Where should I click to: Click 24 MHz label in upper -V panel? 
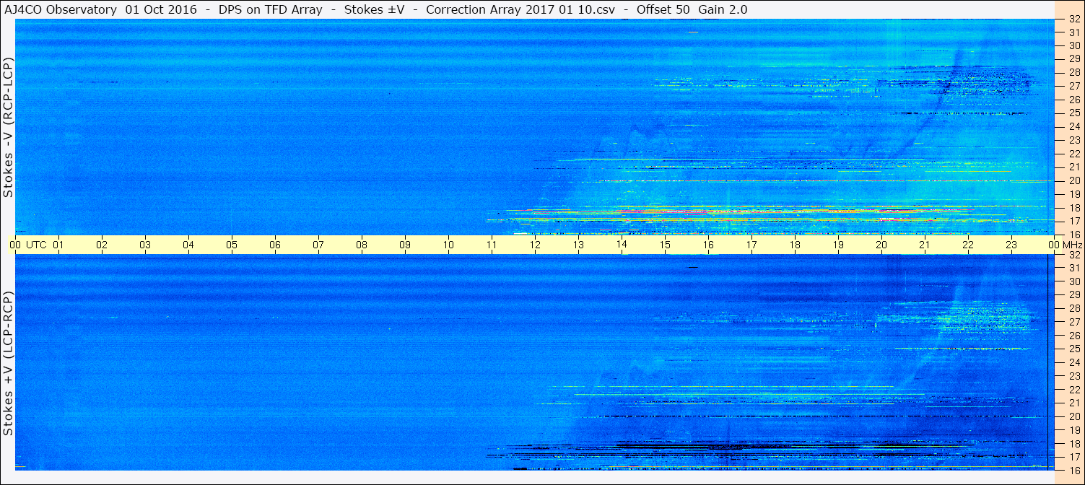pos(1074,126)
